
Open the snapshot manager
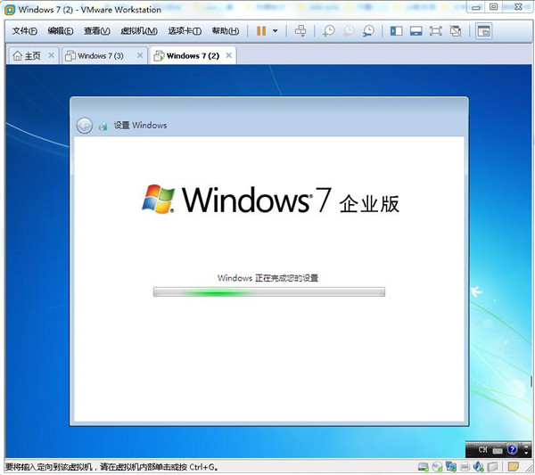tap(368, 31)
